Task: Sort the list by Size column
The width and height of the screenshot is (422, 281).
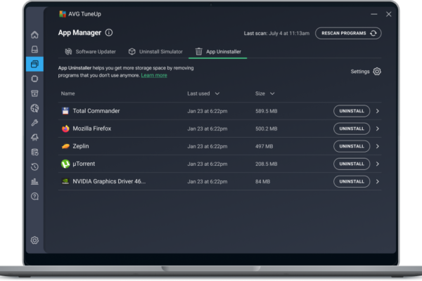Action: click(264, 93)
